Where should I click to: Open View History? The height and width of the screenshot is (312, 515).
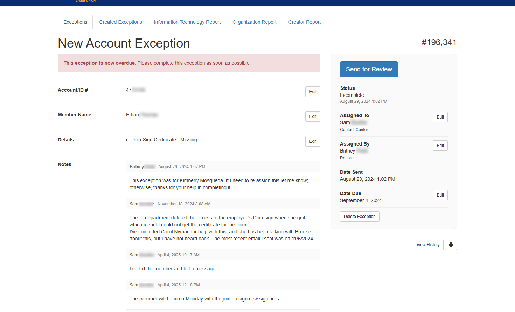click(428, 244)
